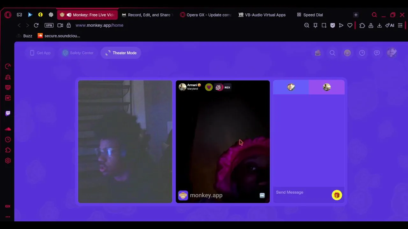Send a gift with yellow gift button
Screen dimensions: 408x229
tap(337, 195)
